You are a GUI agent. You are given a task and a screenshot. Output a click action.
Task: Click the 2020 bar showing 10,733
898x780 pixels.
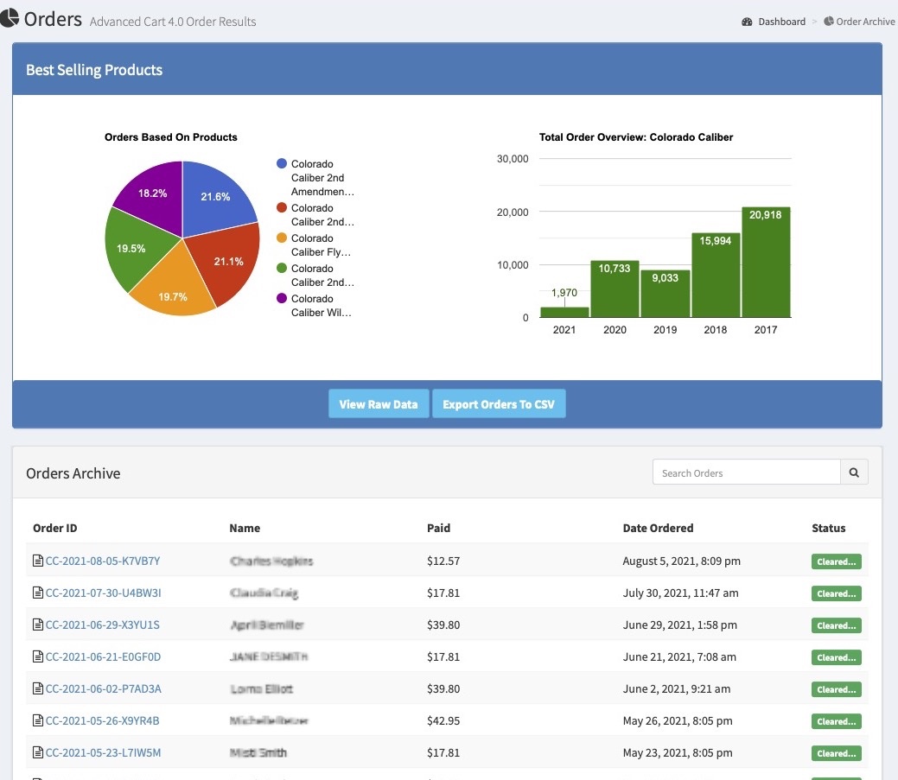(615, 289)
